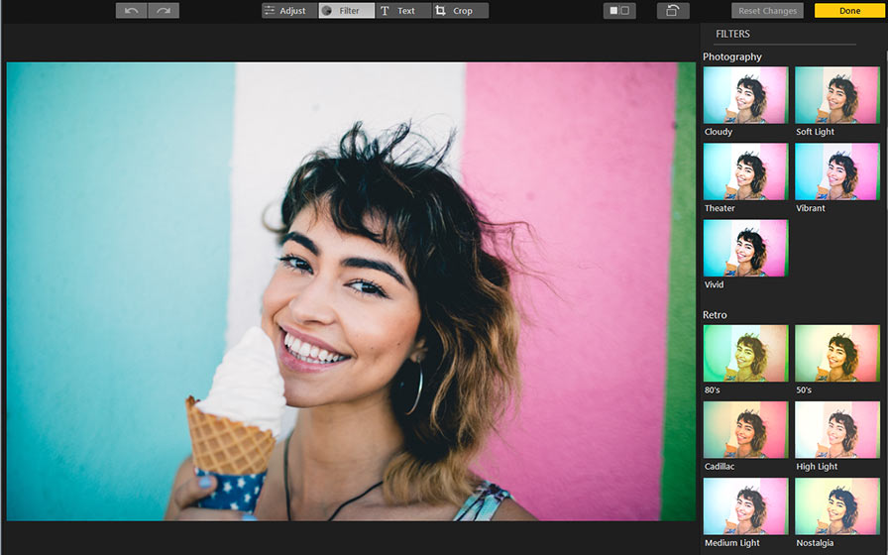Click the undo arrow button
888x555 pixels.
tap(132, 11)
